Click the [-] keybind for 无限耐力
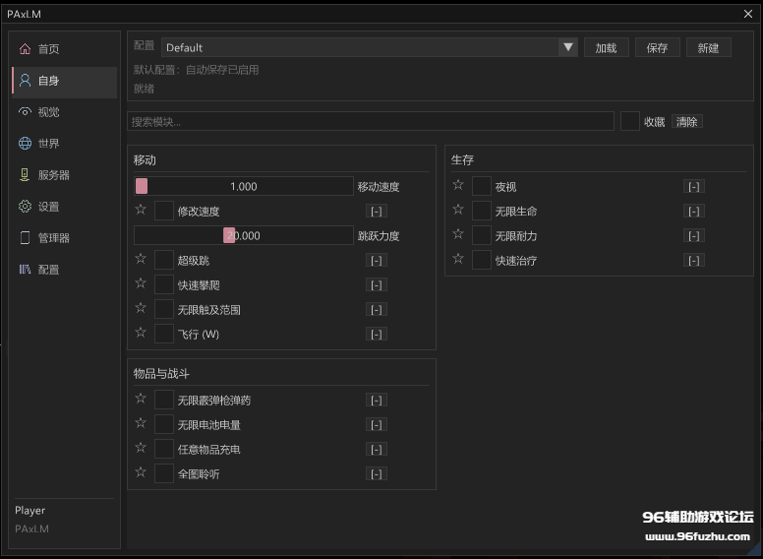Image resolution: width=763 pixels, height=559 pixels. click(x=694, y=235)
